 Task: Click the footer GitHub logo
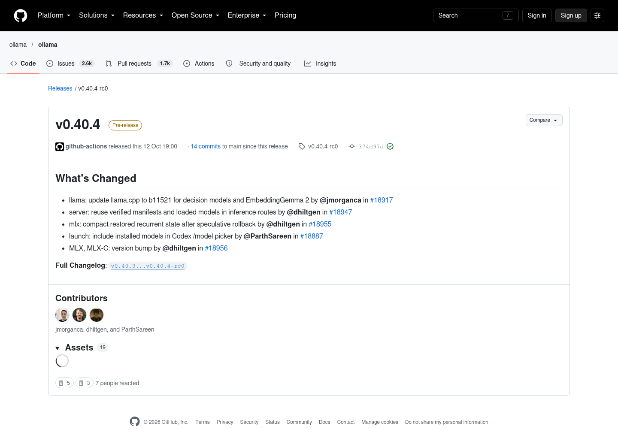pyautogui.click(x=135, y=422)
